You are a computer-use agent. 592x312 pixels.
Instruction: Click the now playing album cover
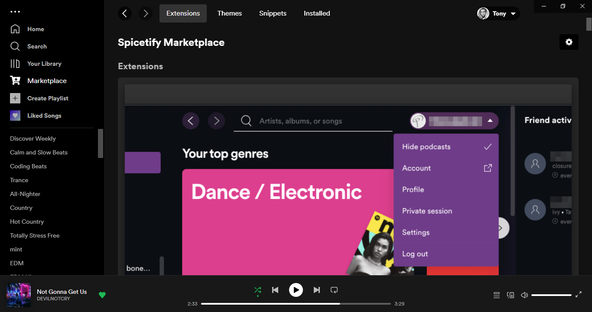[x=19, y=295]
